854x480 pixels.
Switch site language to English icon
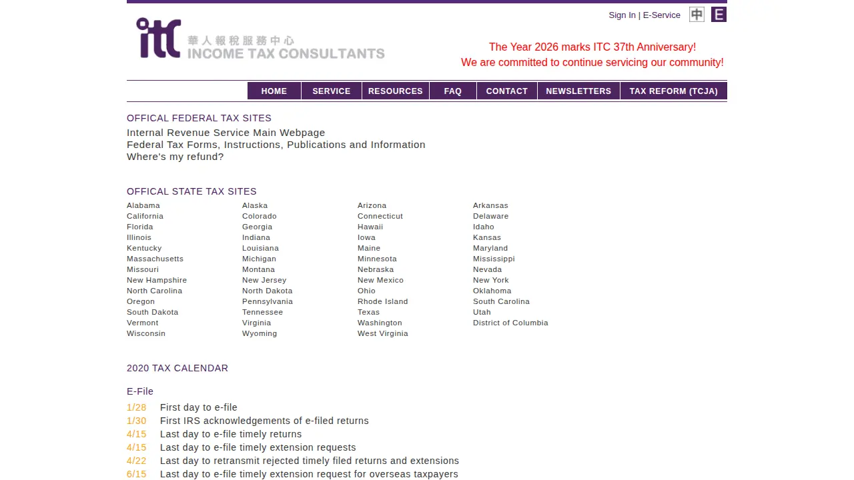[x=719, y=14]
